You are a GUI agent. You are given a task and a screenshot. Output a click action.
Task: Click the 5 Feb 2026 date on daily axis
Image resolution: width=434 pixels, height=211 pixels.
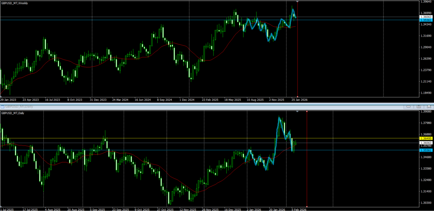[x=298, y=209]
